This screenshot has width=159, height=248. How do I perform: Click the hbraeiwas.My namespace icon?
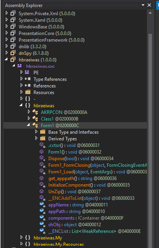click(x=28, y=238)
